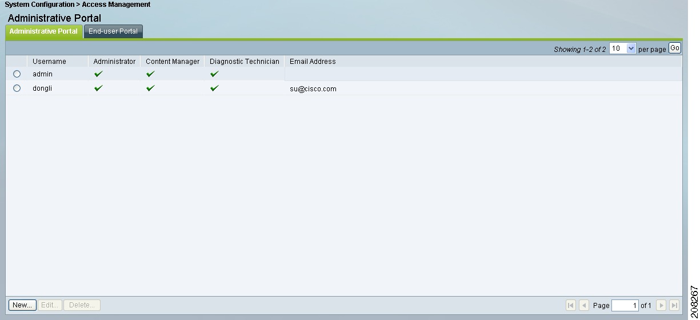
Task: Click dongli's Content Manager checkmark
Action: pos(150,88)
